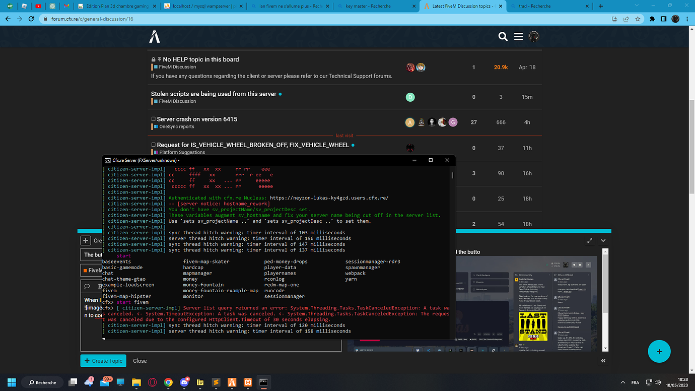Go back with the browser back arrow

[x=8, y=19]
